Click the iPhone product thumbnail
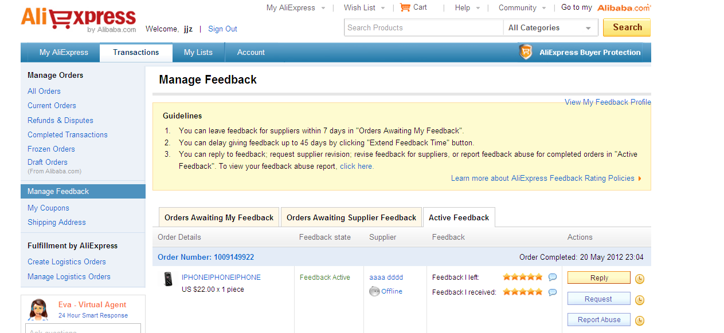Image resolution: width=724 pixels, height=333 pixels. [169, 279]
